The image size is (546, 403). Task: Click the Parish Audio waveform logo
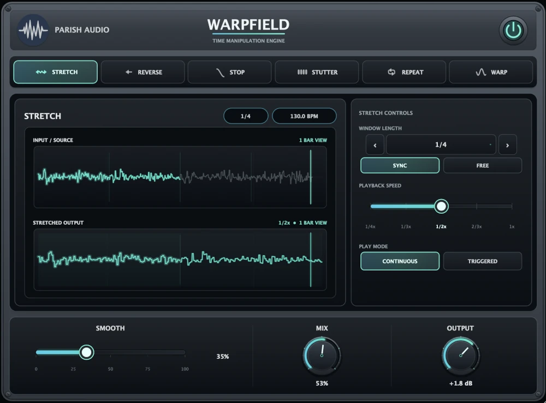click(x=33, y=30)
